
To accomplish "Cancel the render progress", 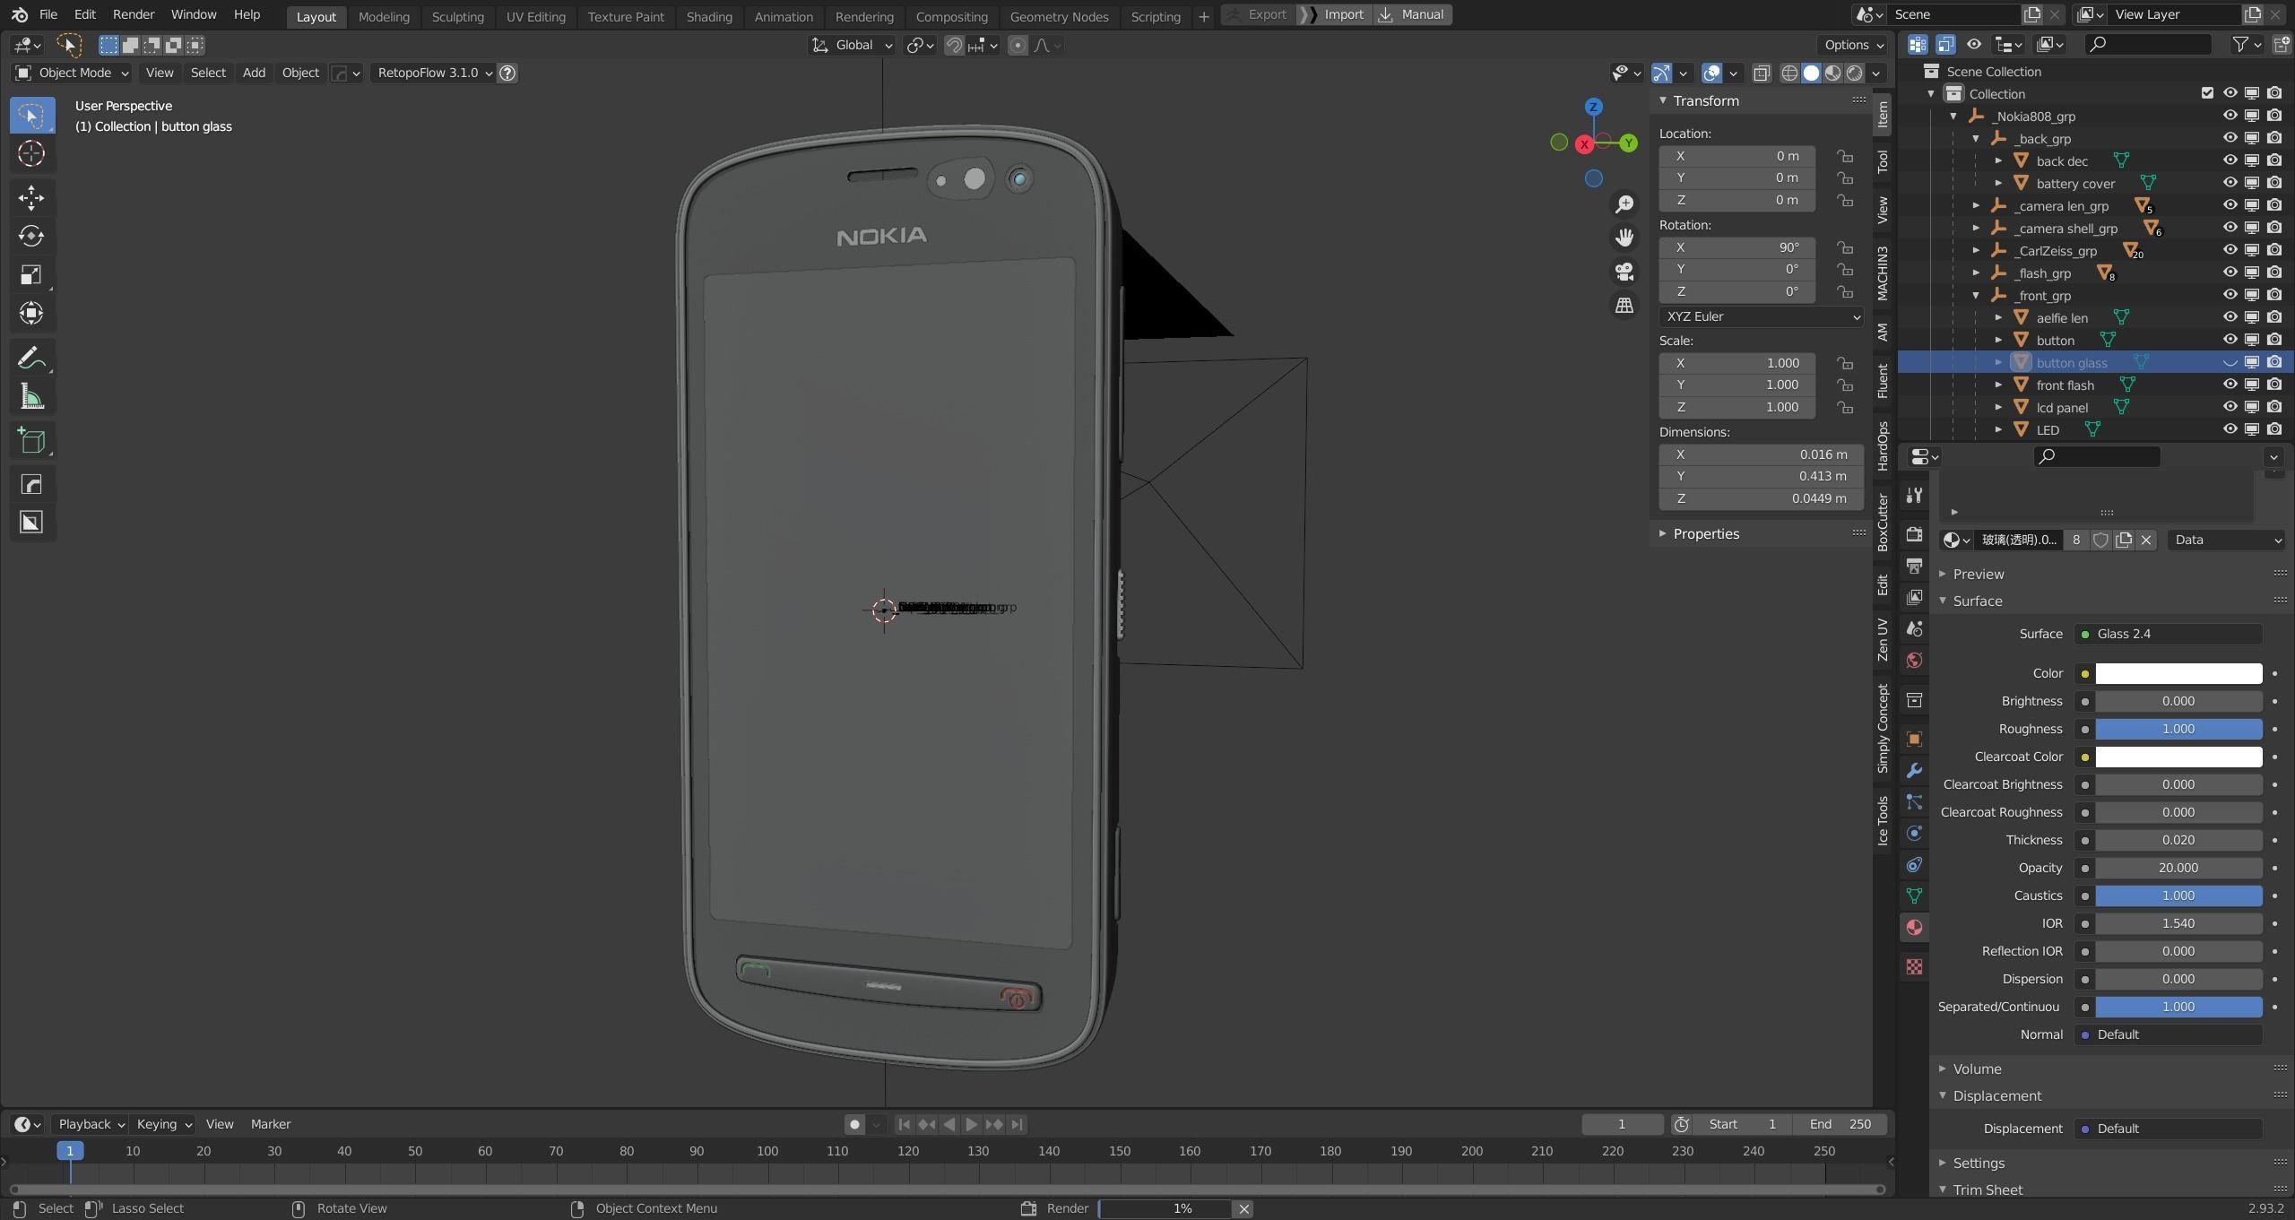I will click(1244, 1209).
